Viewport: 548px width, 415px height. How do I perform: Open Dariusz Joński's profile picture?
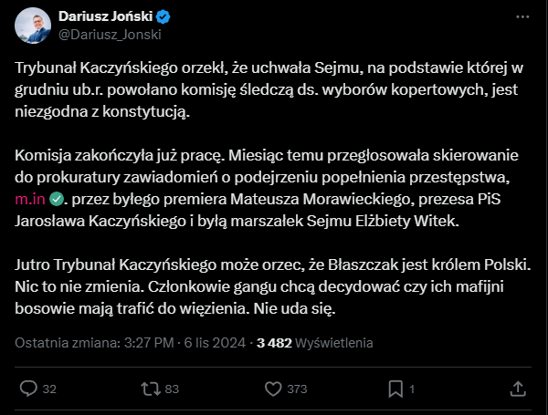[33, 26]
